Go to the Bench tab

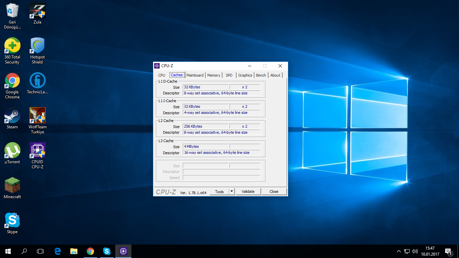(x=261, y=75)
